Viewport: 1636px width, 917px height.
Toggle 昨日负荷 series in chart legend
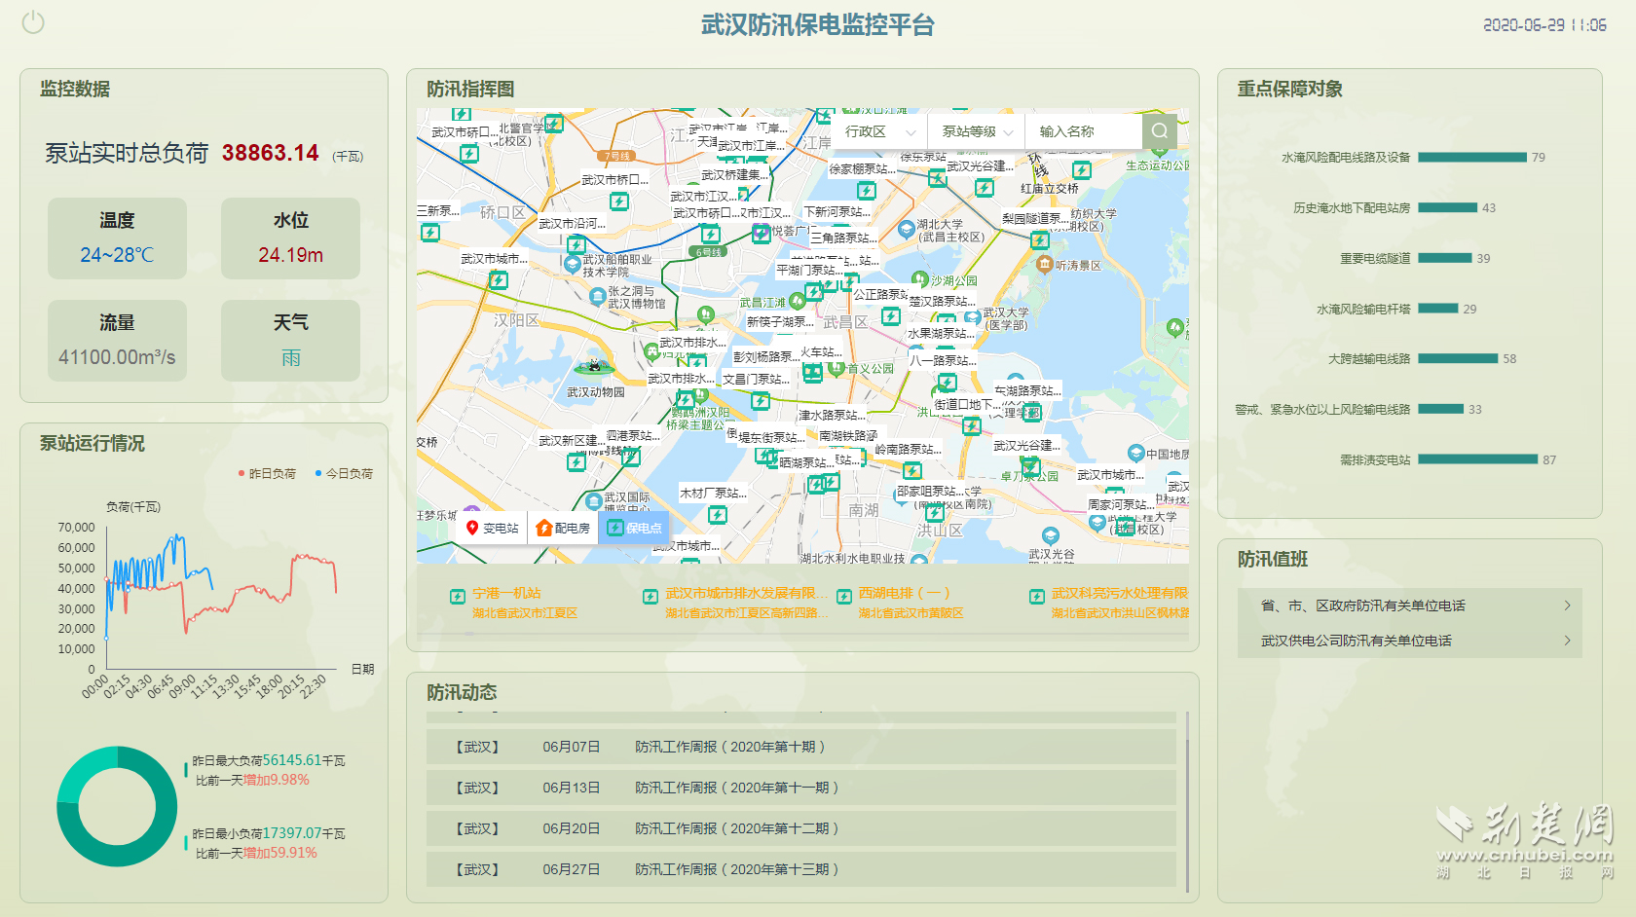[267, 473]
